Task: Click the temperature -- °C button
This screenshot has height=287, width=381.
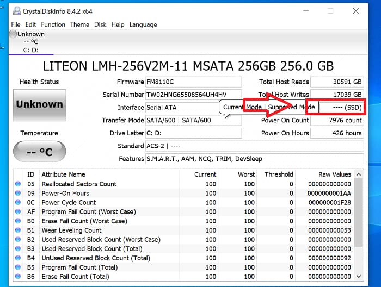Action: (39, 152)
